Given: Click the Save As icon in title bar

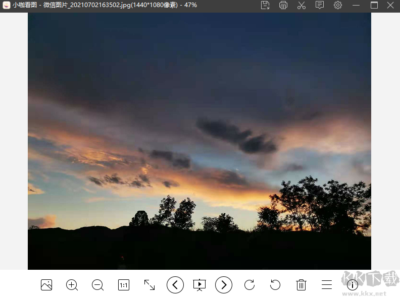Looking at the screenshot, I should coord(265,5).
